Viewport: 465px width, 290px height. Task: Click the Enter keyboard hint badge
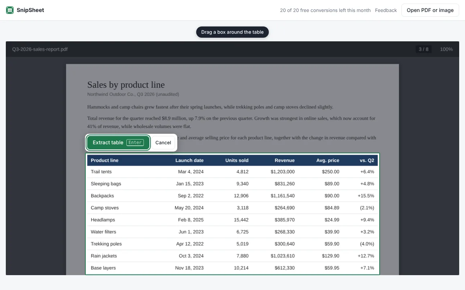(x=135, y=142)
